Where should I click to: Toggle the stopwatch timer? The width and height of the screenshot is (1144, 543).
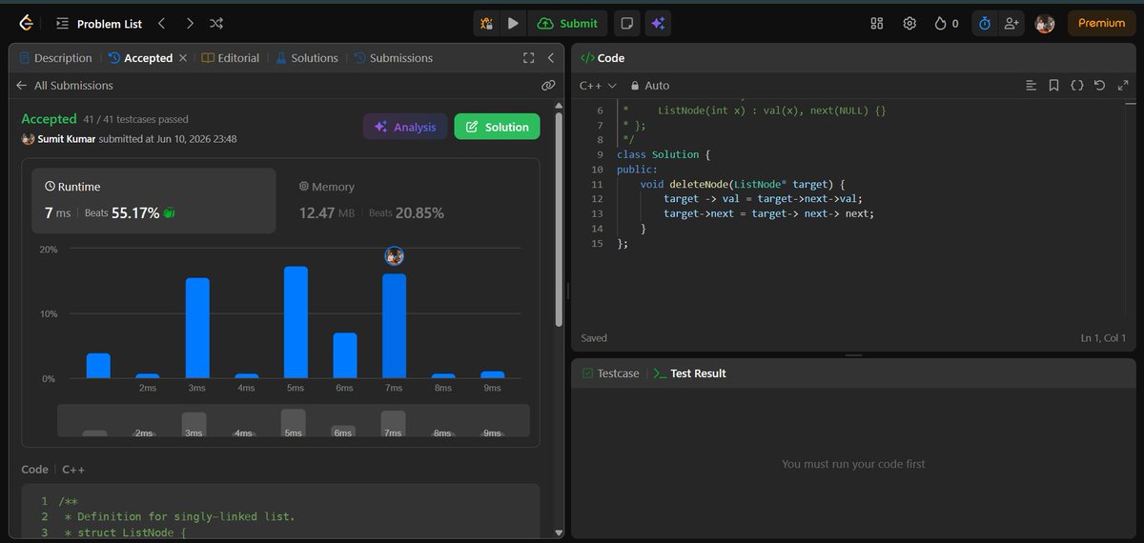point(985,23)
